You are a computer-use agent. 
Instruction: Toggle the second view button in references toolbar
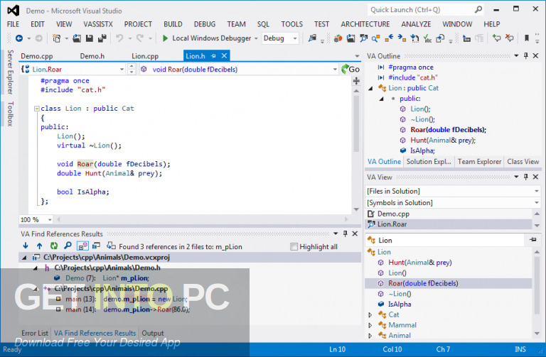coord(96,246)
